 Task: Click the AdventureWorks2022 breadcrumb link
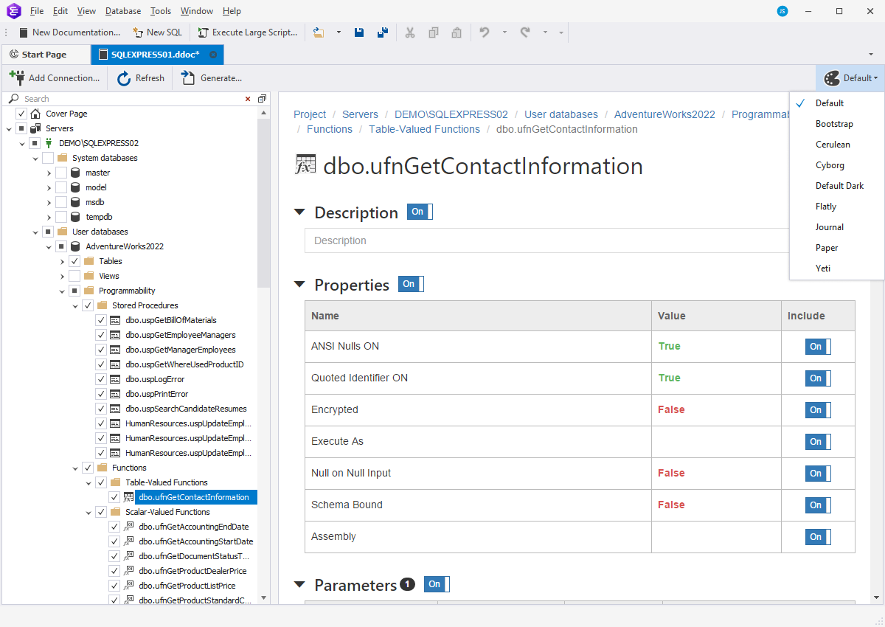tap(664, 114)
